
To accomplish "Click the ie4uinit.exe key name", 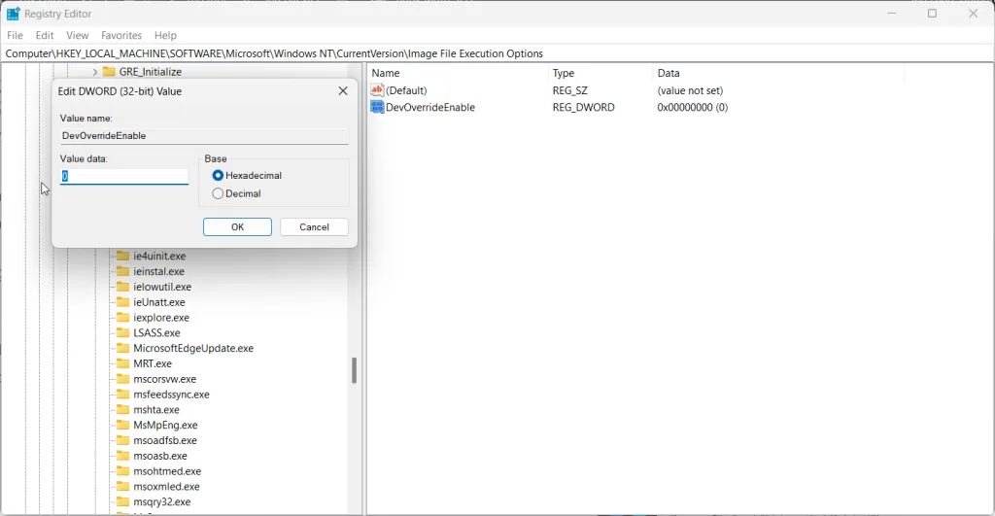I will click(x=159, y=257).
